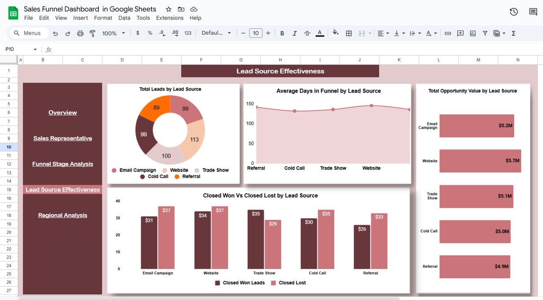Open the Name box dropdown arrow
Viewport: 543px width, 300px height.
click(35, 50)
